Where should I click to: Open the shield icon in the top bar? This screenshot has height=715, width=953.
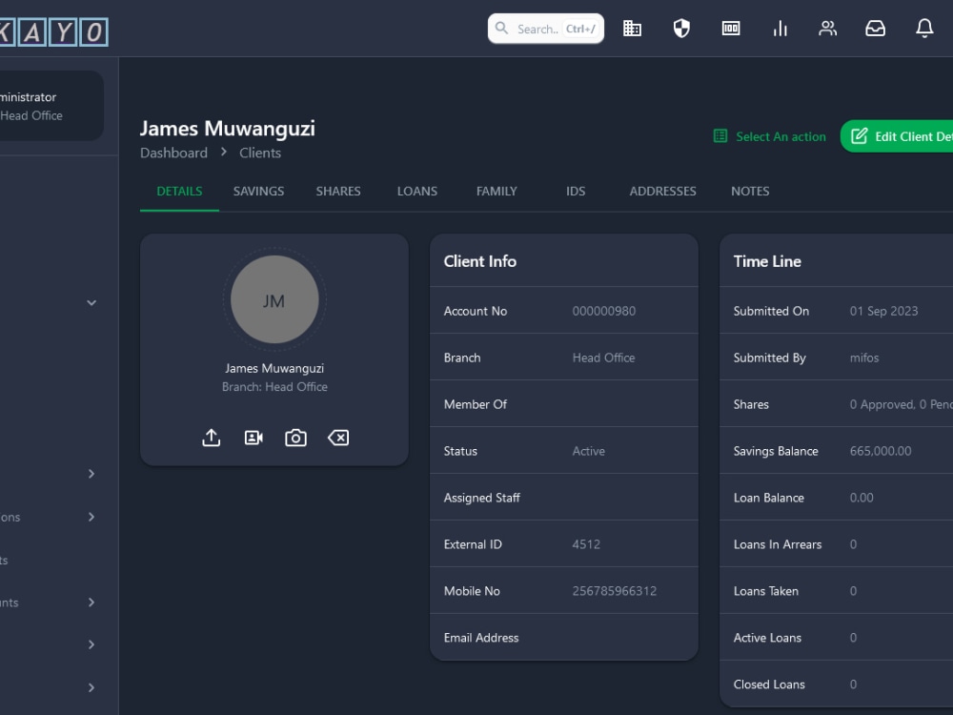(x=682, y=29)
